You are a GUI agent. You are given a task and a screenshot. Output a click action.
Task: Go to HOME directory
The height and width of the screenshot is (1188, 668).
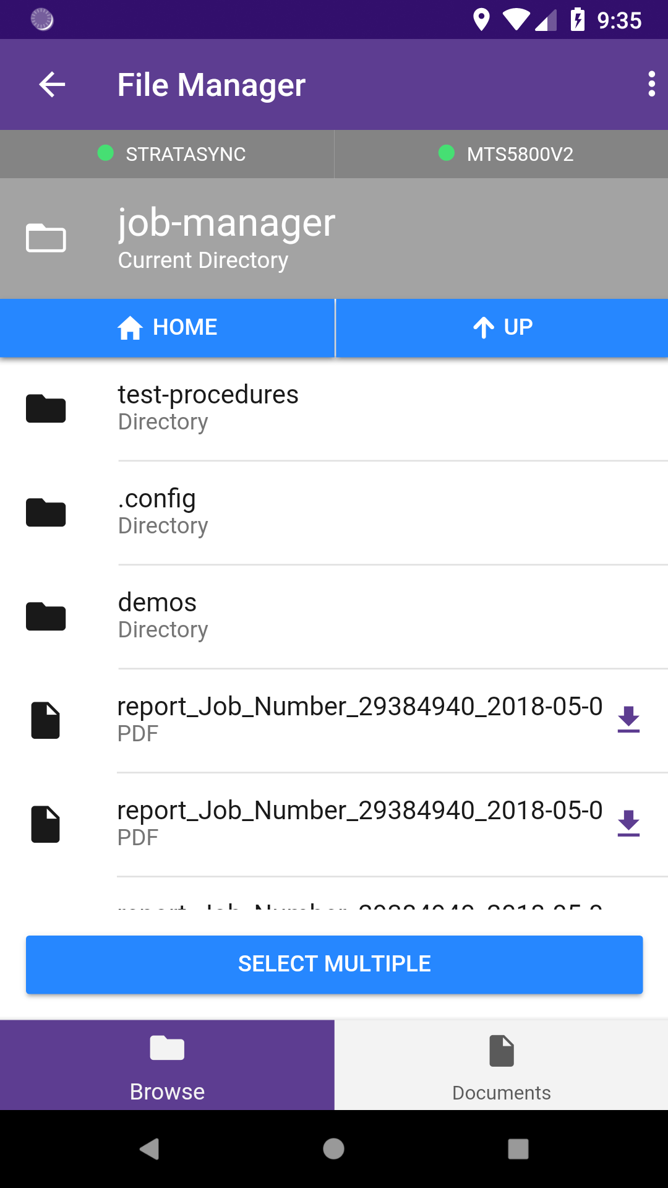click(x=167, y=327)
